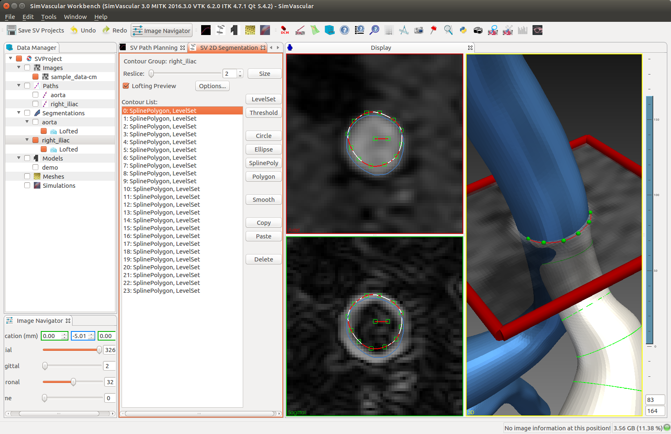Open the SV Meshing toolbar icon

(x=250, y=30)
